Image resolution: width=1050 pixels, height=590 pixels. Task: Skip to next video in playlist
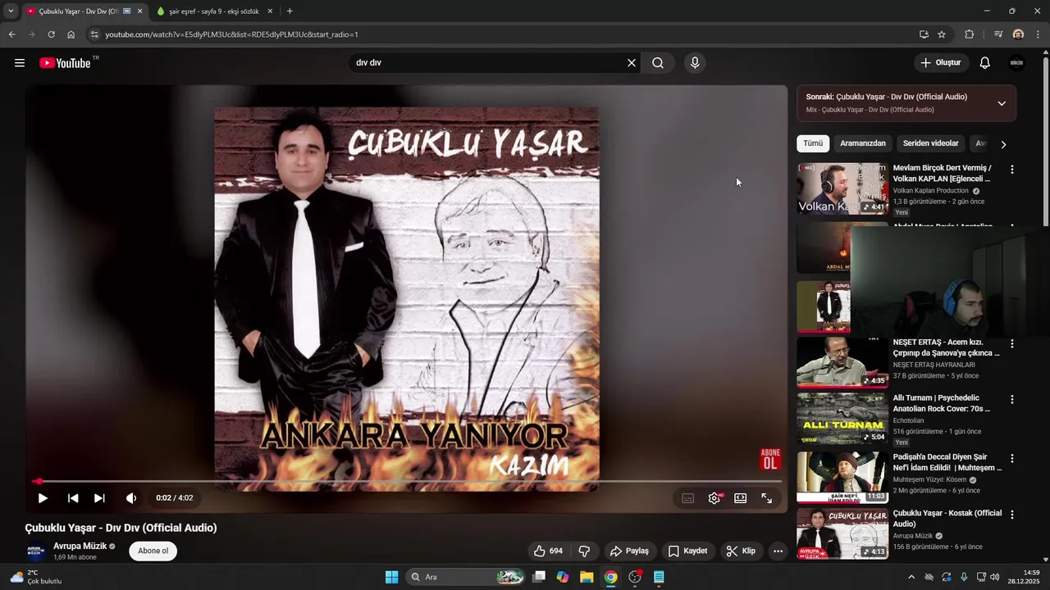(99, 498)
